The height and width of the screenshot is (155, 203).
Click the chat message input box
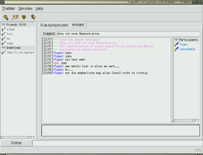[x=121, y=130]
